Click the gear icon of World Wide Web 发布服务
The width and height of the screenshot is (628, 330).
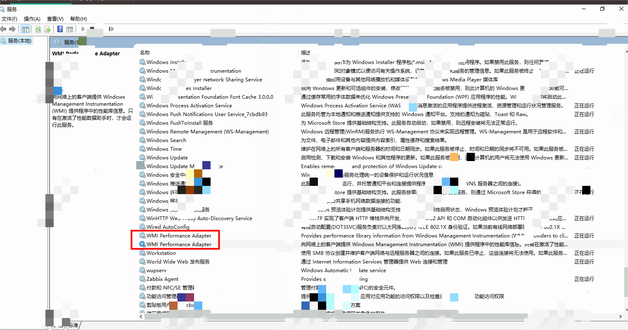pos(142,262)
